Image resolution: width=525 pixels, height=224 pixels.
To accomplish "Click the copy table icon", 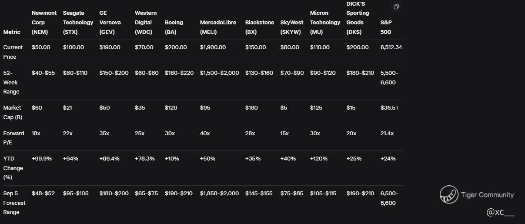I will click(396, 7).
